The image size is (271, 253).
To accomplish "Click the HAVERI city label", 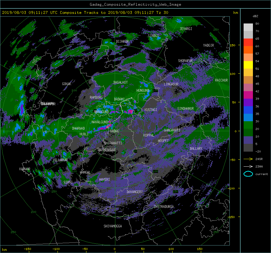I will 104,180.
